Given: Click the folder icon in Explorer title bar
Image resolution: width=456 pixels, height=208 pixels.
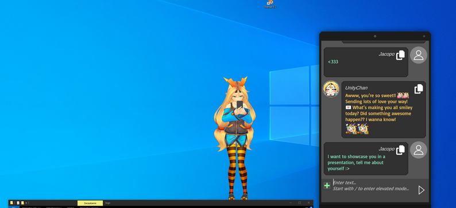Looking at the screenshot, I should click(x=11, y=203).
